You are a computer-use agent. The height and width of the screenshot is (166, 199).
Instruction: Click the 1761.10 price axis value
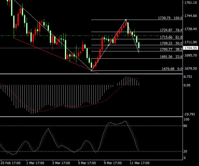[x=190, y=3]
